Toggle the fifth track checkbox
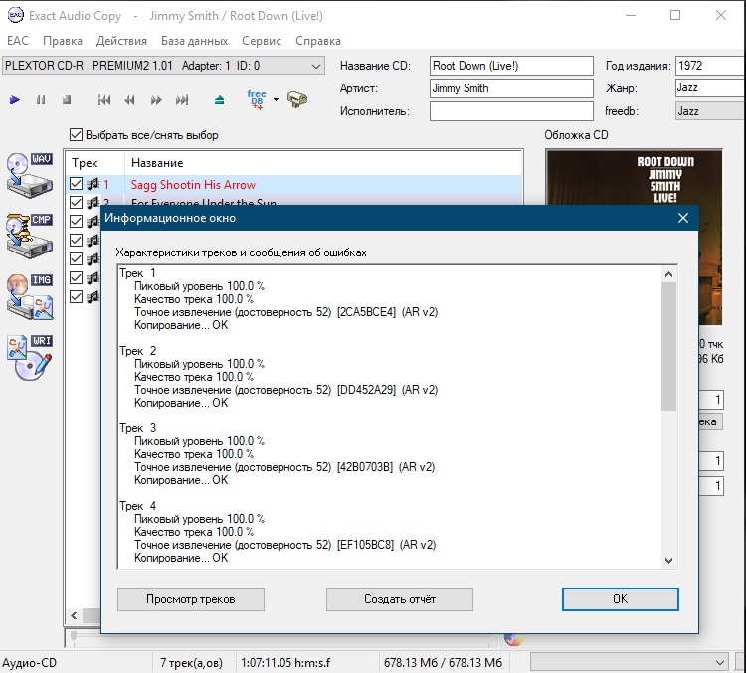The height and width of the screenshot is (673, 746). click(76, 258)
